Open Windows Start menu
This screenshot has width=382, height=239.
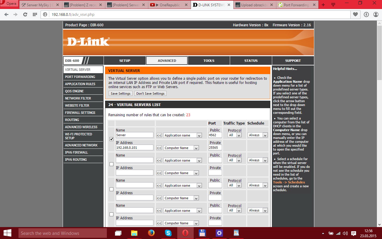(x=7, y=233)
